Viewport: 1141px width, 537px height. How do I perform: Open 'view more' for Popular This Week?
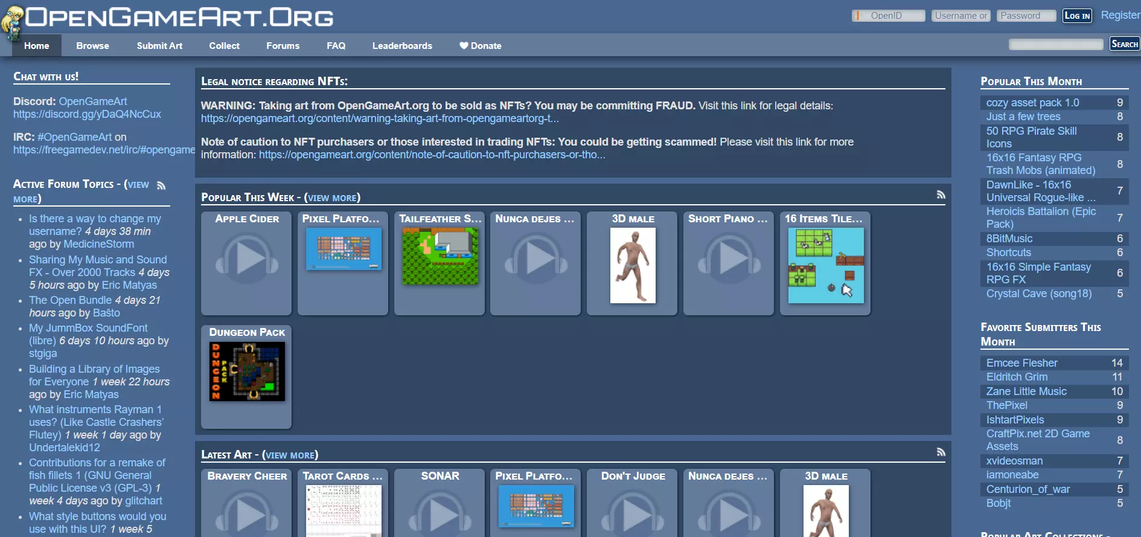(x=332, y=198)
